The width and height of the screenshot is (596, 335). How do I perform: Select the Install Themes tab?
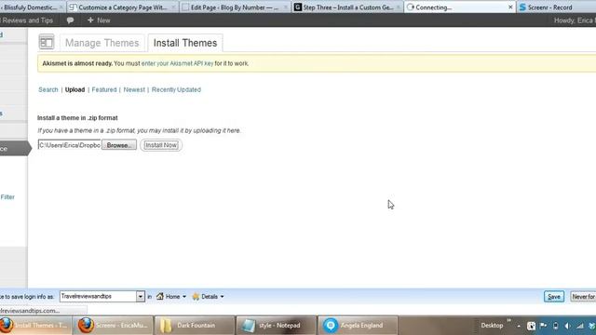point(185,43)
